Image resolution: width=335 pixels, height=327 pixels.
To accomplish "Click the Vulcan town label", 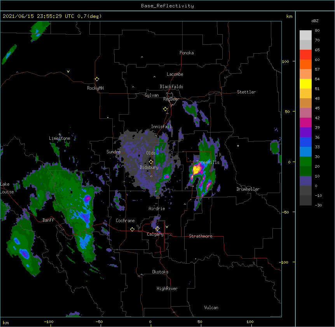I will pyautogui.click(x=211, y=308).
